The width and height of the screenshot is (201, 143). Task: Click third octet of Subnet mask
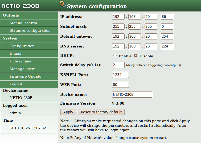151,26
